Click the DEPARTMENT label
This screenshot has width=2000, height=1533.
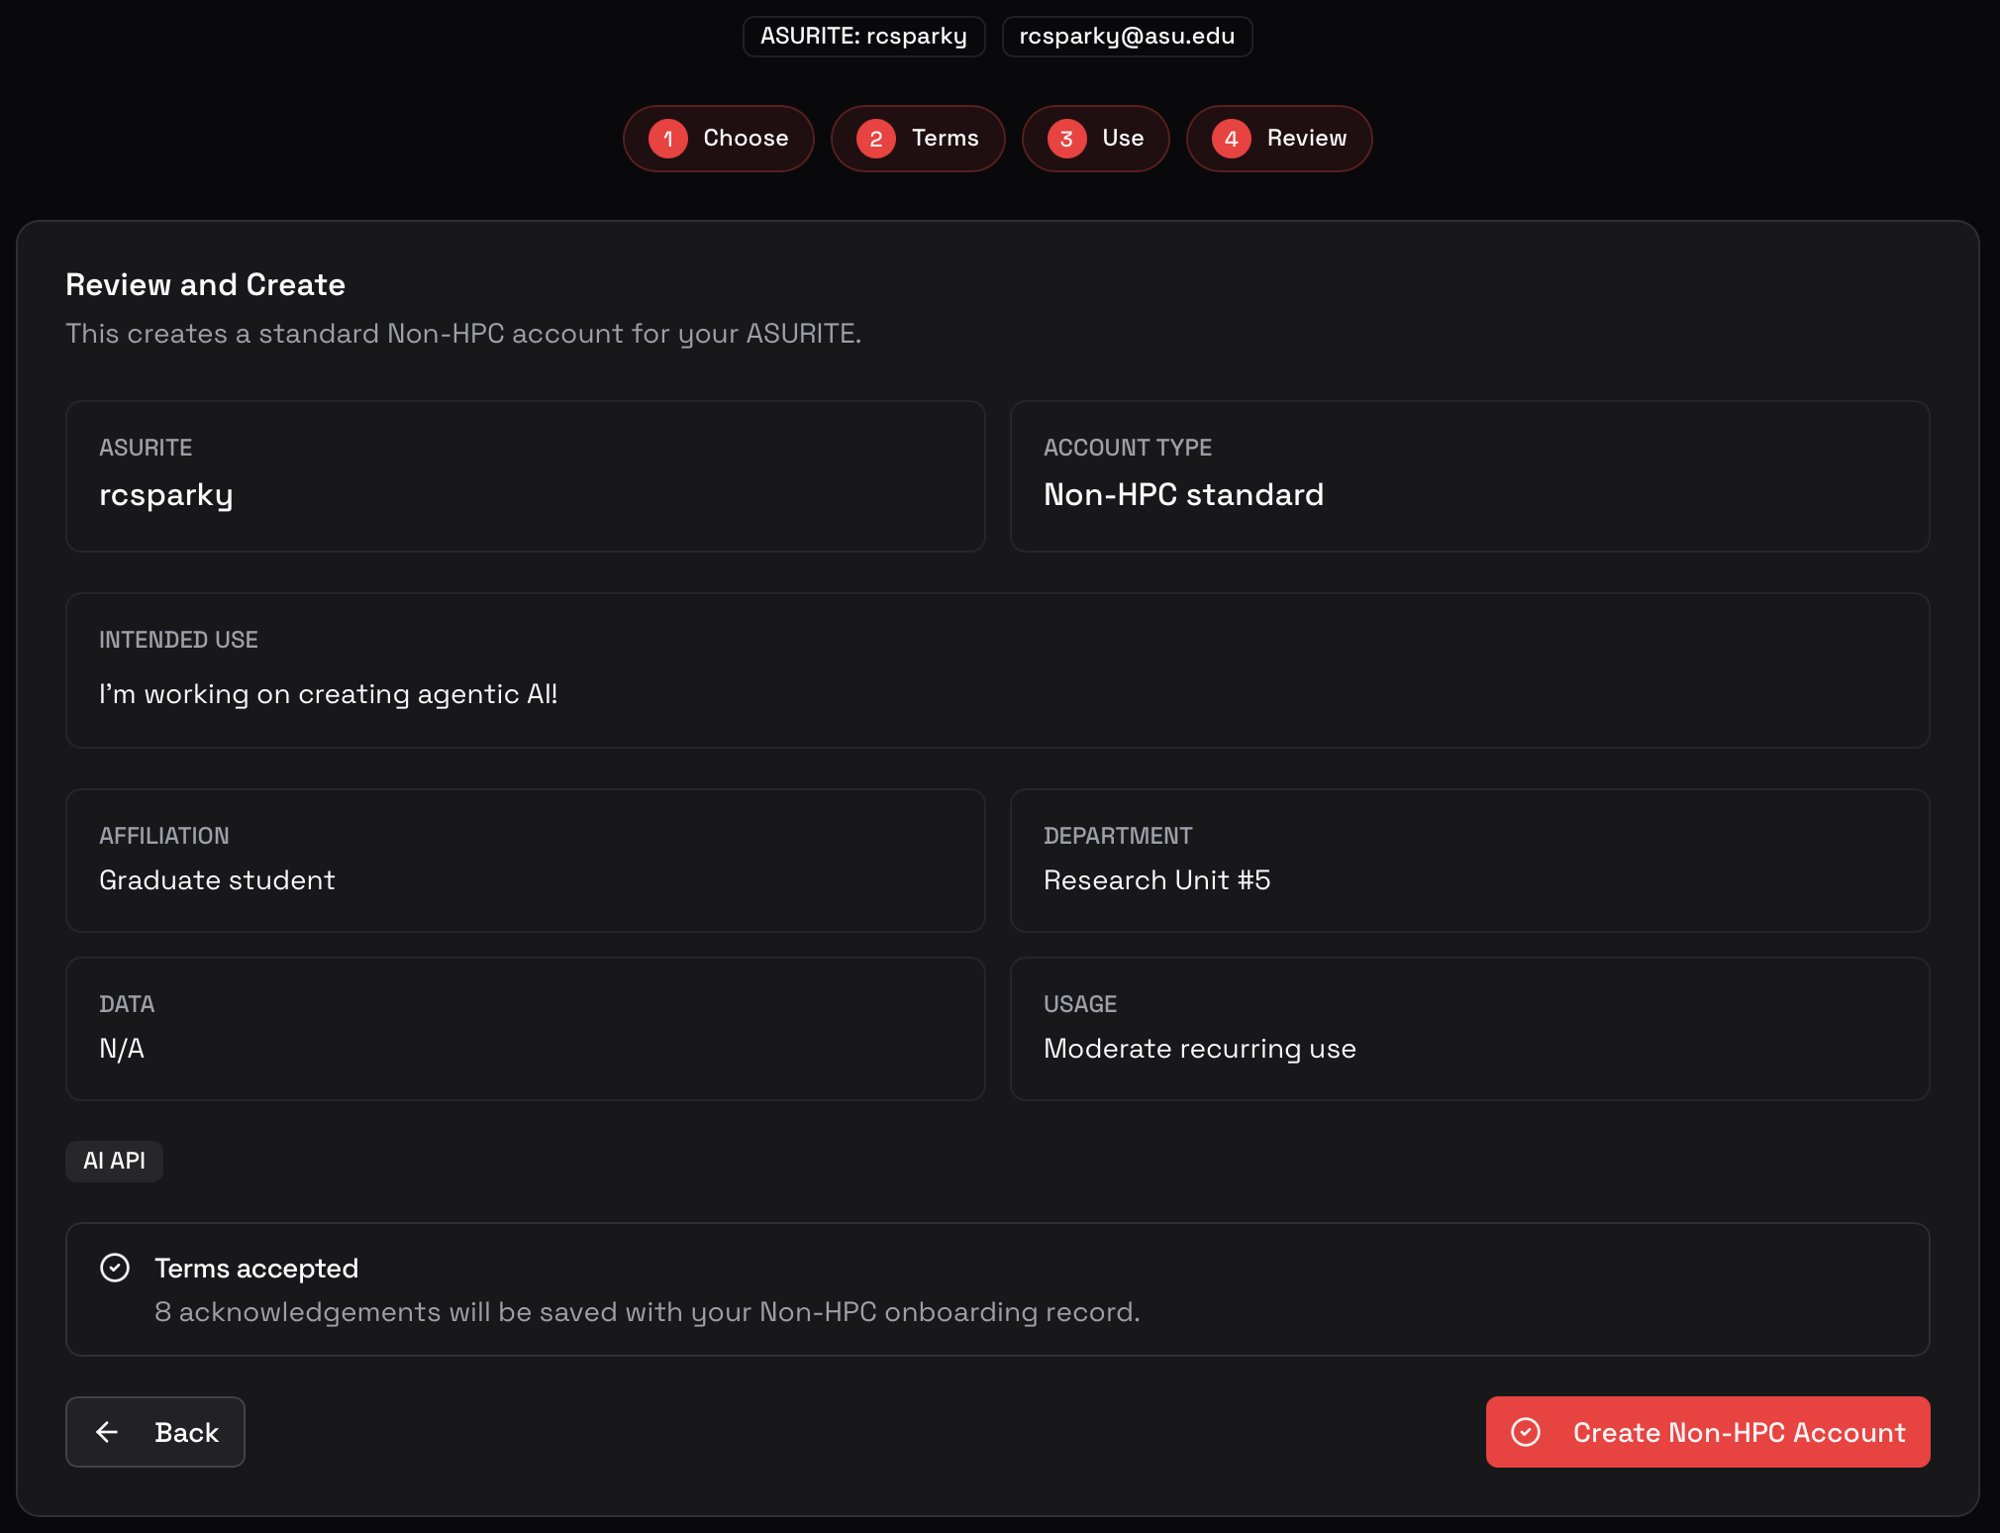(x=1117, y=836)
